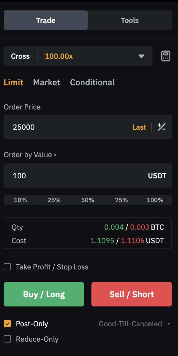
Task: Click the Buy / Long button
Action: point(44,294)
